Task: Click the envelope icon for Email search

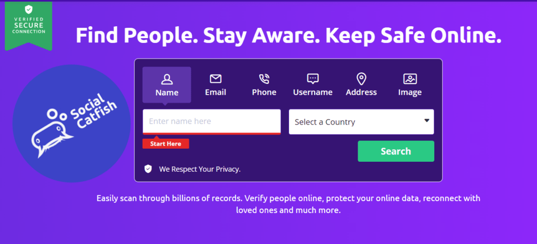Action: coord(216,79)
